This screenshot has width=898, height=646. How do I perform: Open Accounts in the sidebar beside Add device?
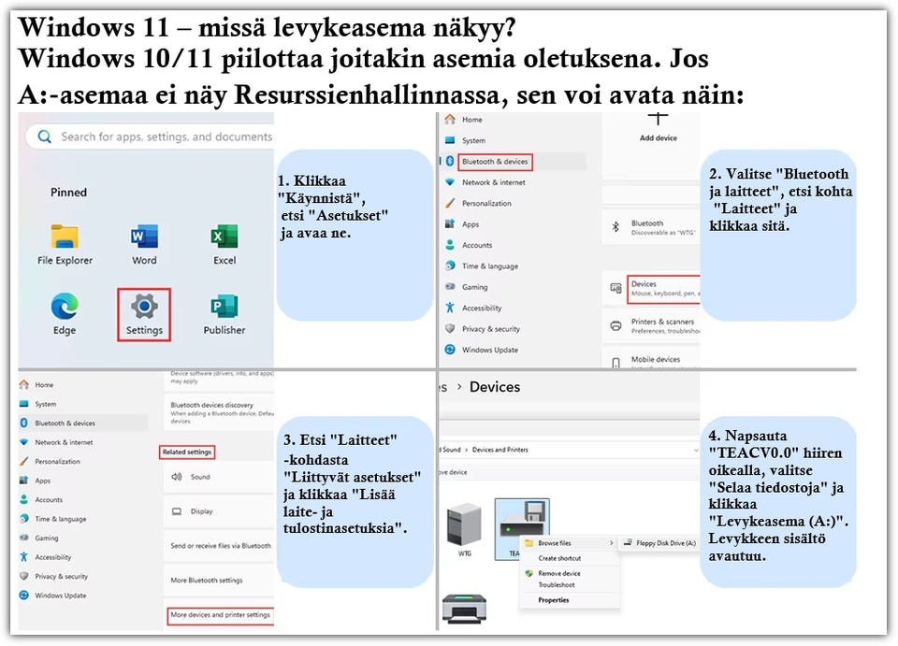click(x=476, y=245)
